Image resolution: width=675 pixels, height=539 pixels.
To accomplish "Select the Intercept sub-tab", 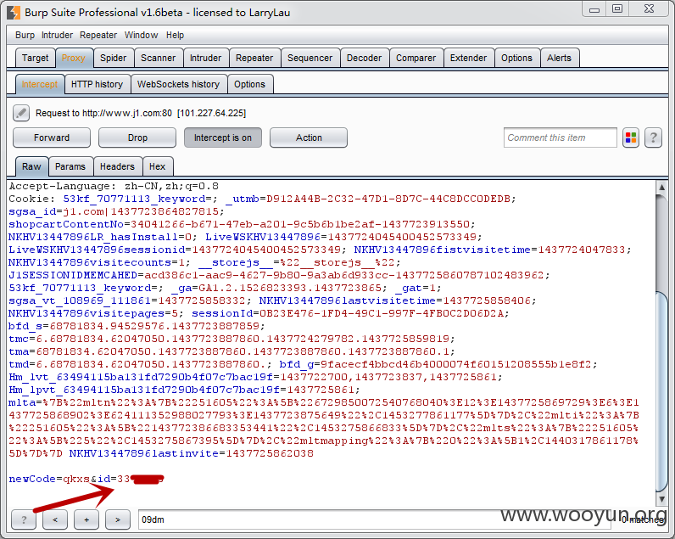I will (40, 84).
